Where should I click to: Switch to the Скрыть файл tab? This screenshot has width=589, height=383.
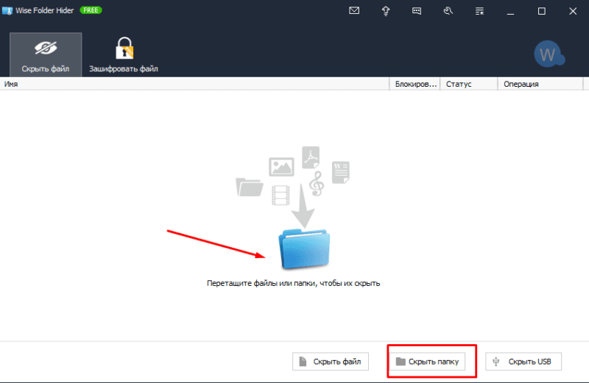[x=46, y=55]
